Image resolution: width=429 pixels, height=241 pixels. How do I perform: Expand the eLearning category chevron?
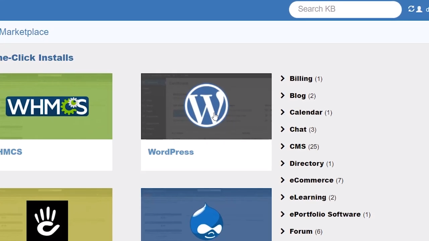pyautogui.click(x=283, y=197)
